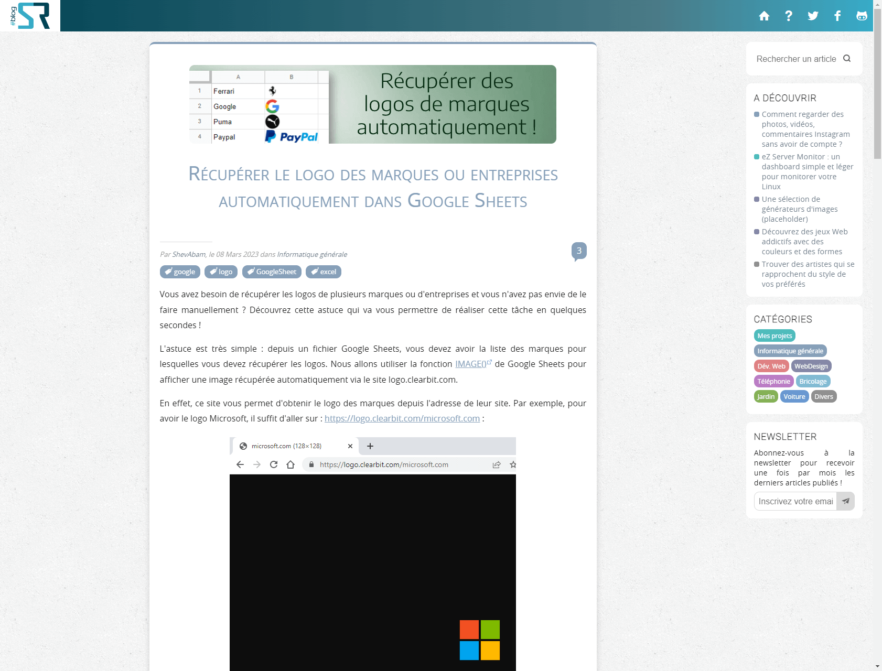Viewport: 882px width, 671px height.
Task: Choose the Téléphonie category
Action: [x=773, y=381]
